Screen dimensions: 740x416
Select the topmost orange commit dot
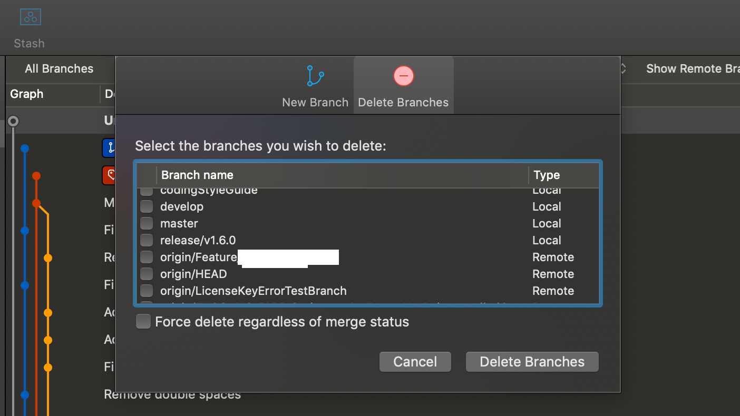[36, 175]
